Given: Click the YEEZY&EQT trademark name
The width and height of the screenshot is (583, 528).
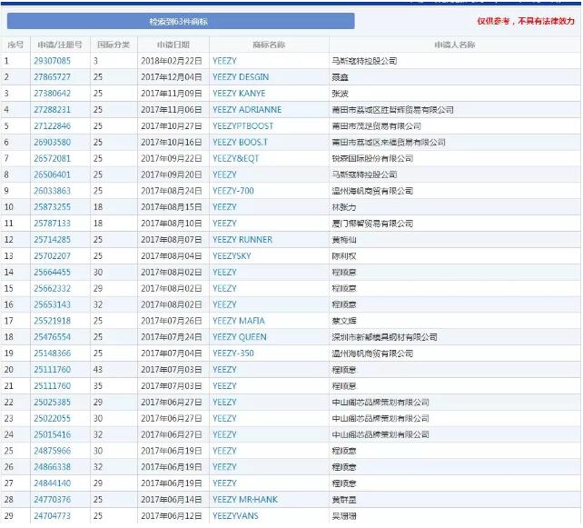Looking at the screenshot, I should pyautogui.click(x=236, y=158).
